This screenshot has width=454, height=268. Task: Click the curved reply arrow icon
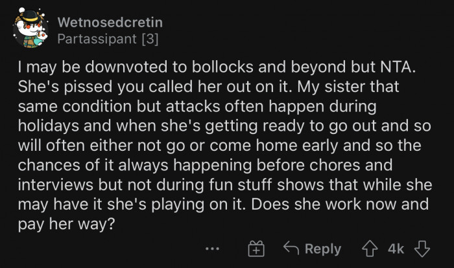click(291, 249)
